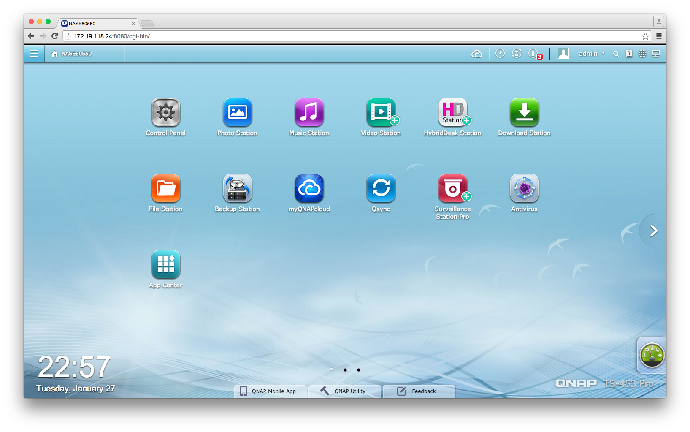This screenshot has height=432, width=690.
Task: Open the help question mark icon
Action: pyautogui.click(x=629, y=54)
